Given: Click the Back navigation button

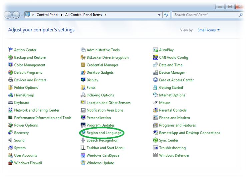Looking at the screenshot, I should [8, 15].
